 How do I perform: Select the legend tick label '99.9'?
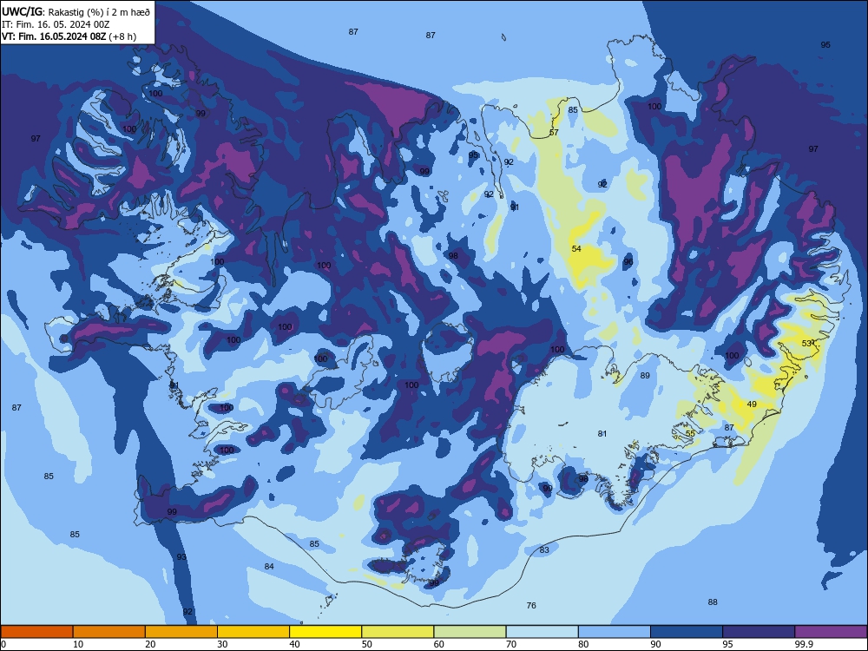(804, 644)
